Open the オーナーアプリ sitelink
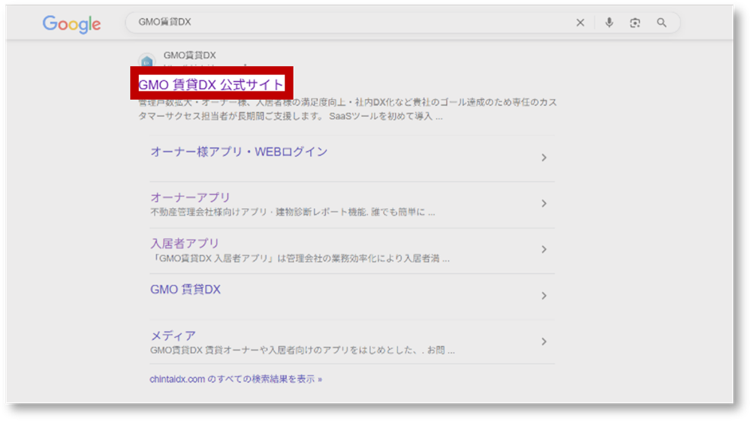Viewport: 751px width, 421px height. [190, 197]
